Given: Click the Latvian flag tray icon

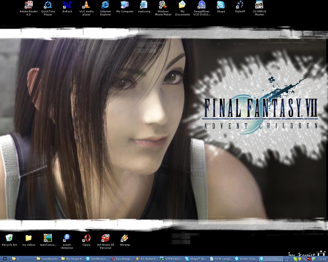Looking at the screenshot, I should click(x=309, y=259).
